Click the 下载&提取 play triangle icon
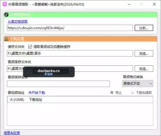This screenshot has height=136, width=161. [133, 93]
